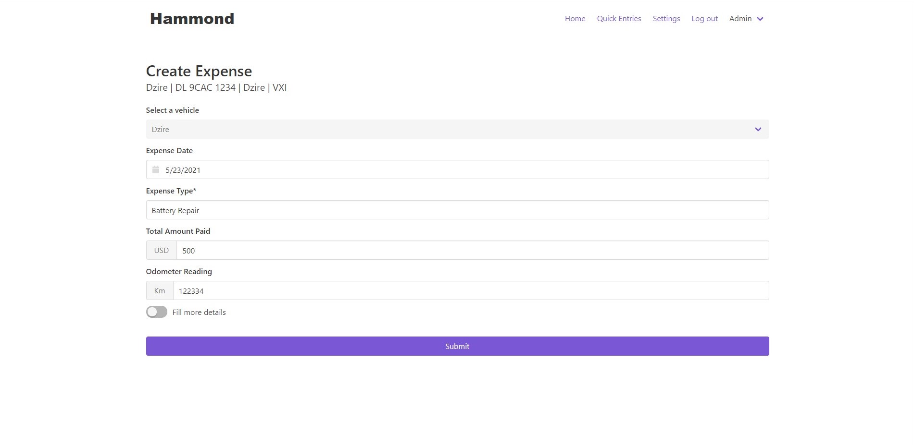
Task: Select the Total Amount Paid input
Action: pos(472,251)
